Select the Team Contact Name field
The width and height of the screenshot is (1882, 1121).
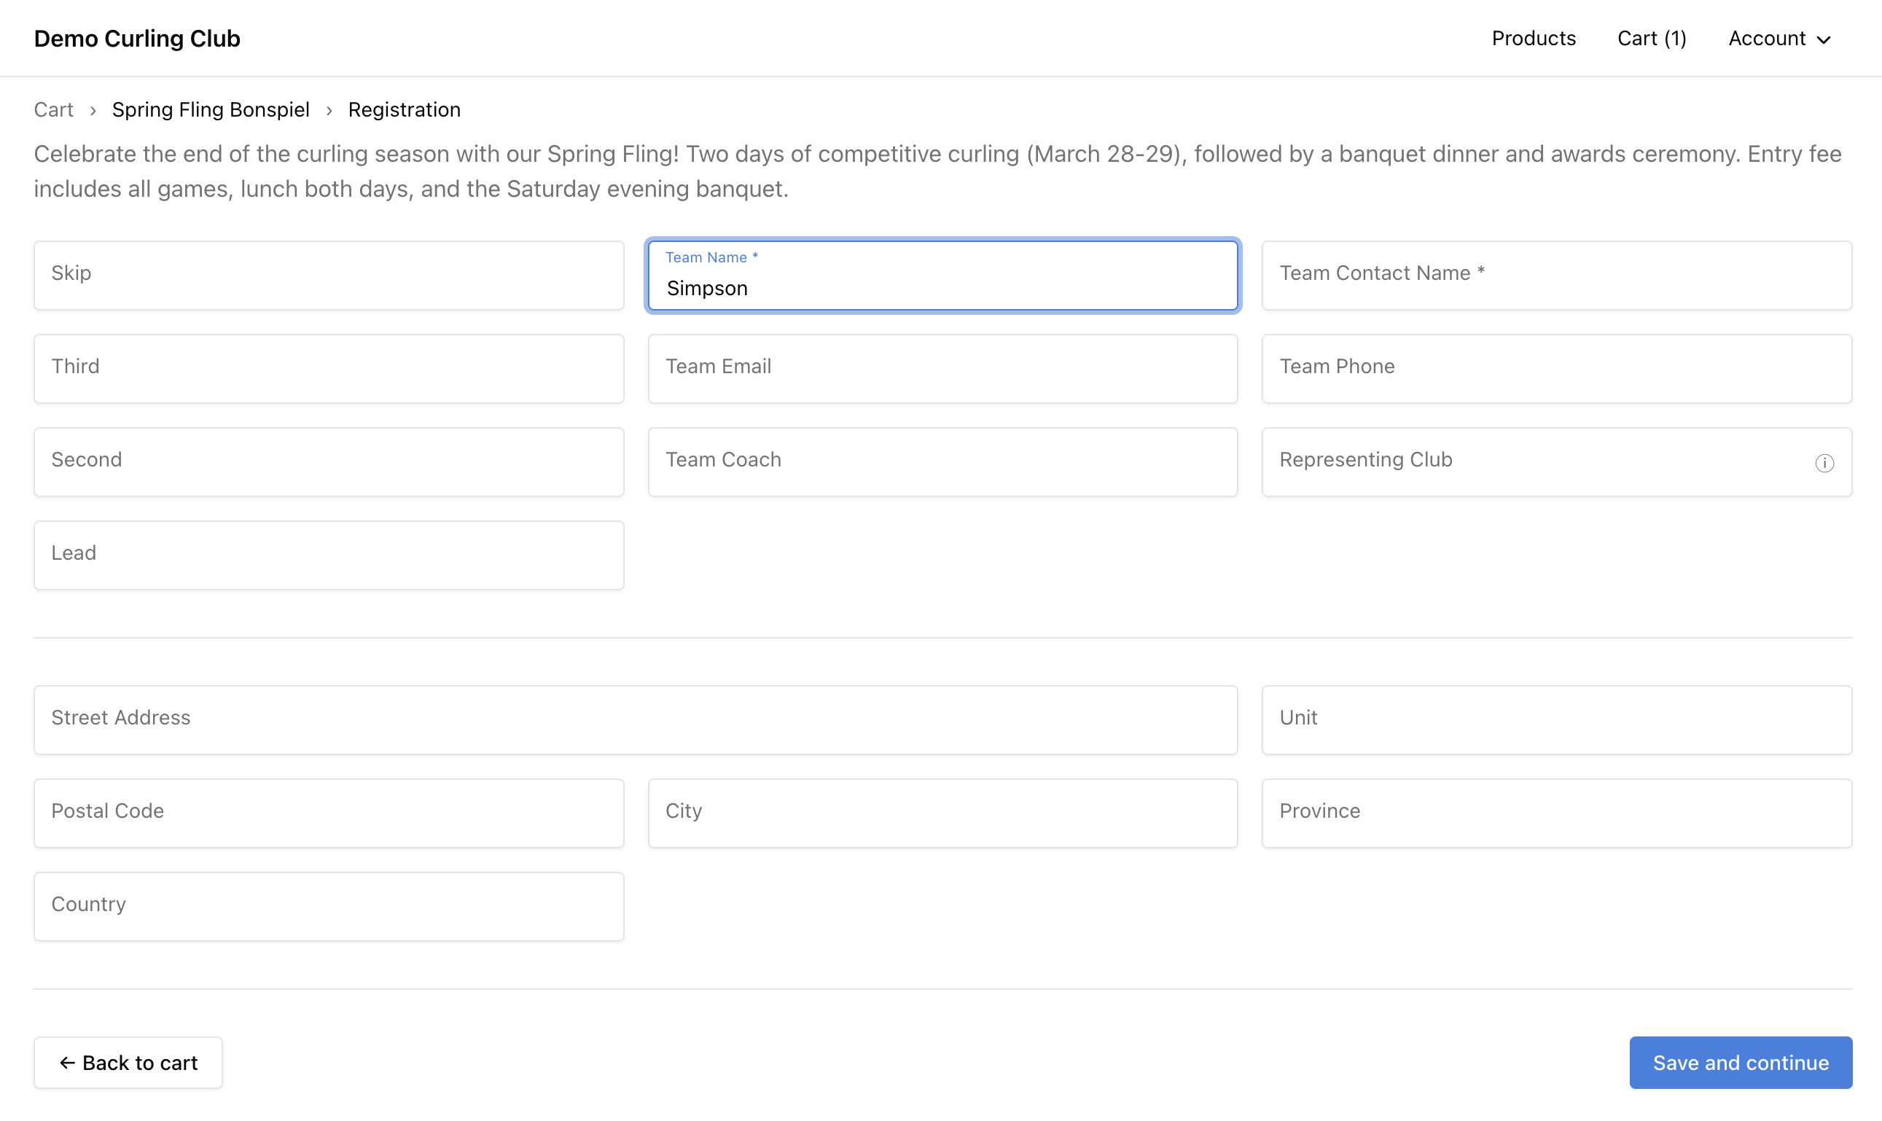1556,274
